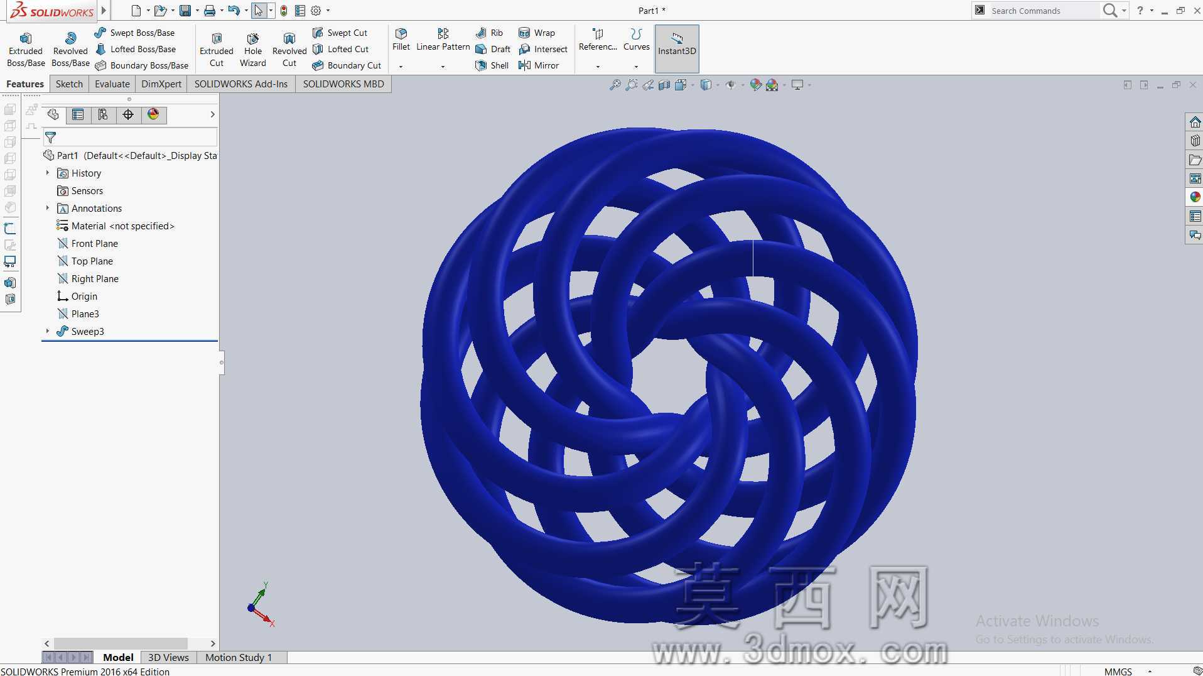The image size is (1203, 676).
Task: Click the Rib tool
Action: click(489, 33)
